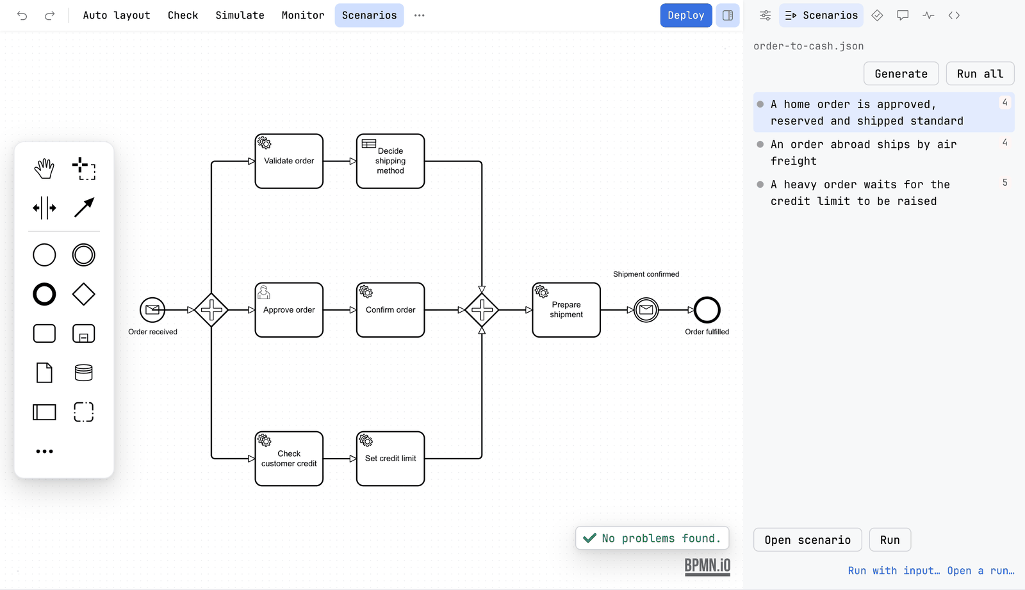The height and width of the screenshot is (590, 1025).
Task: Activate the create/remove space tool
Action: (44, 208)
